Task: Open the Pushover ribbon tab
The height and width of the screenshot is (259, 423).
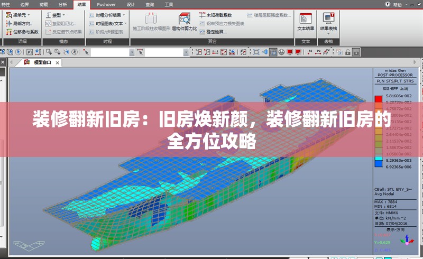Action: click(106, 4)
